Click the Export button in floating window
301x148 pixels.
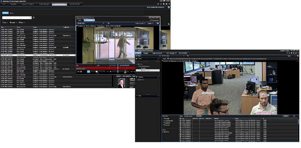(x=150, y=23)
